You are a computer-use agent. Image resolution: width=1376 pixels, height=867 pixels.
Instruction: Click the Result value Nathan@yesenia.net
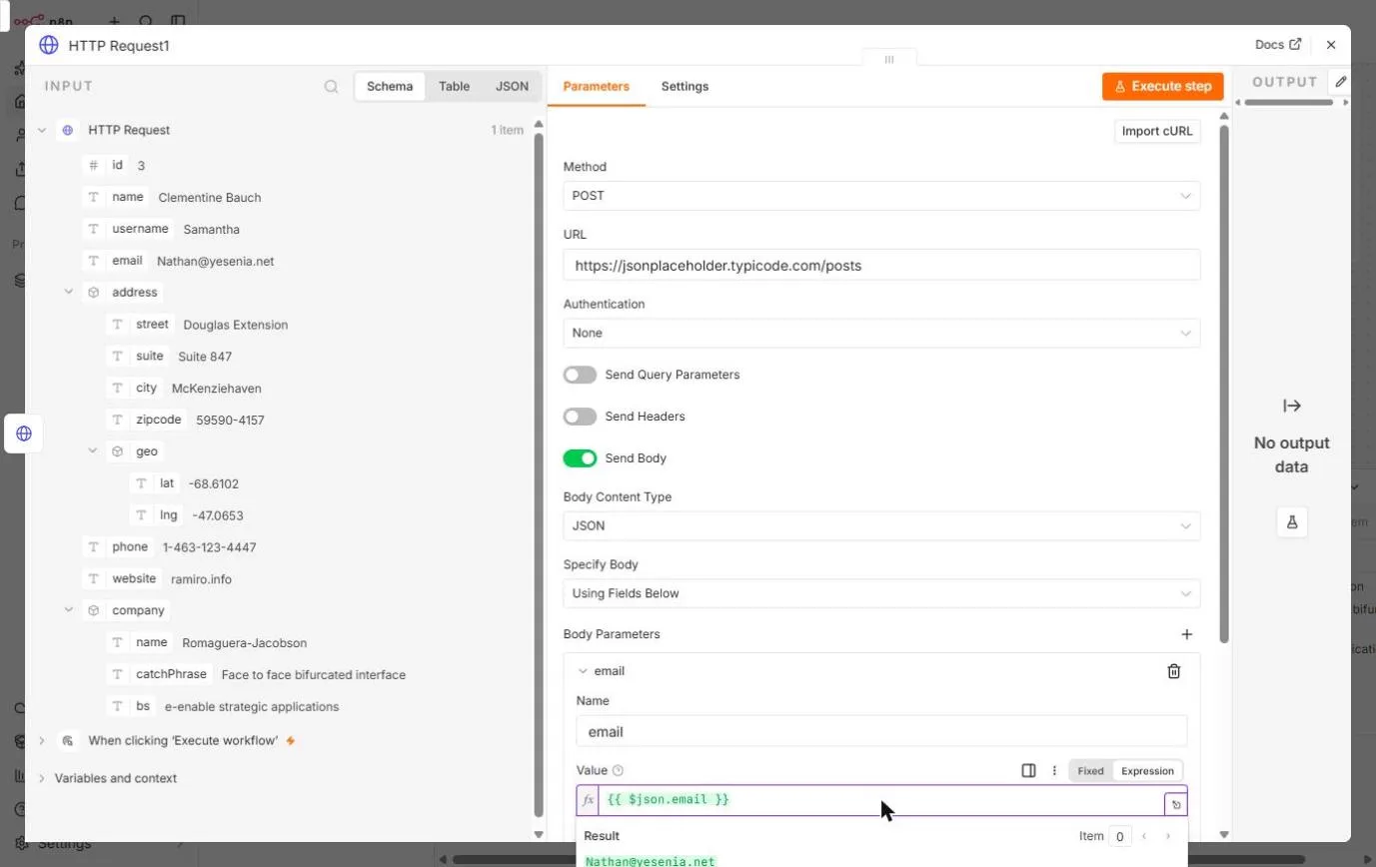coord(651,861)
